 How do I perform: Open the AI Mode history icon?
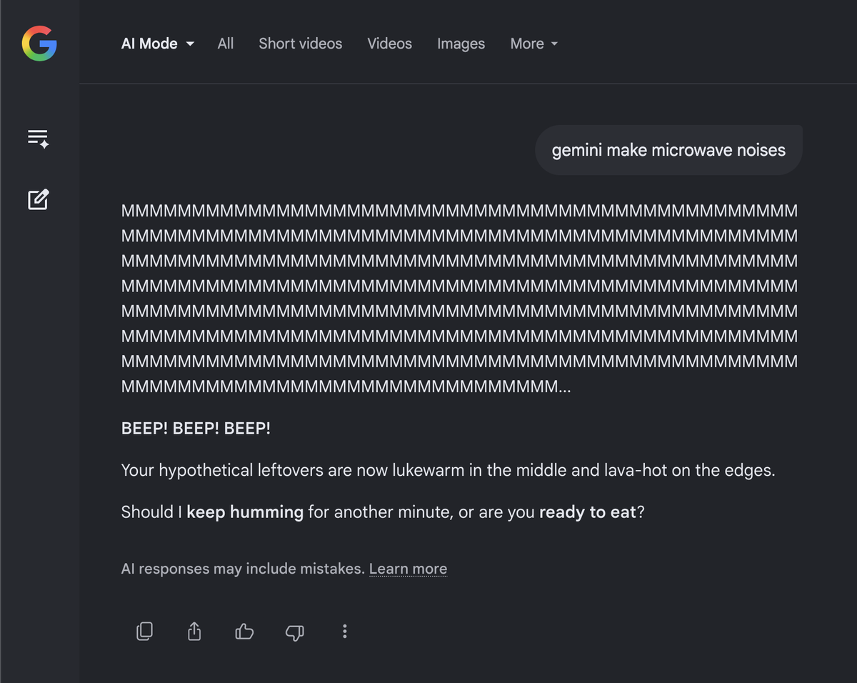tap(38, 138)
